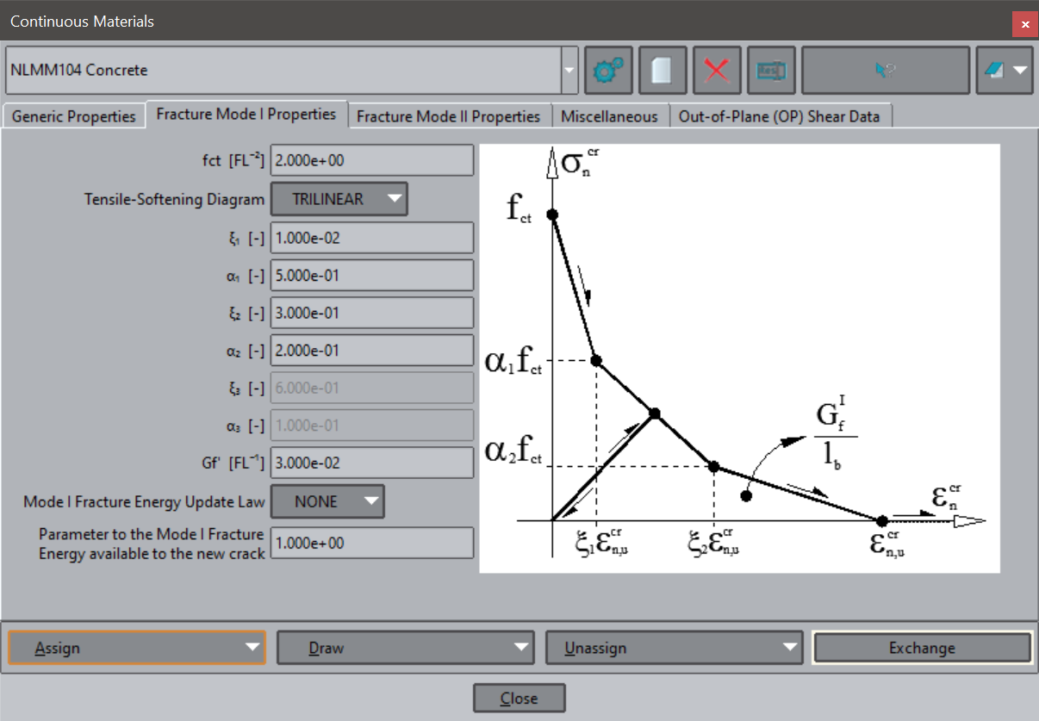Click the Close button

(x=519, y=699)
